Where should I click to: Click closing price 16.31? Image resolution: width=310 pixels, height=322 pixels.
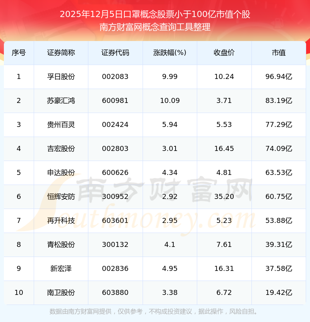coord(224,269)
